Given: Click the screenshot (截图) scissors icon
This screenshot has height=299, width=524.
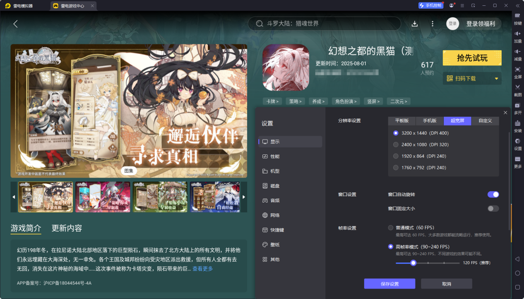Looking at the screenshot, I should pos(517,89).
